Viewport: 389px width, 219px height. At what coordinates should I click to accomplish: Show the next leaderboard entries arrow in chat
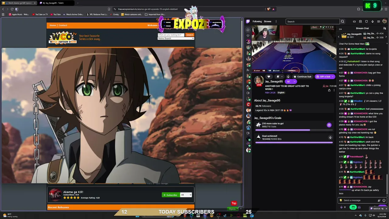click(386, 37)
